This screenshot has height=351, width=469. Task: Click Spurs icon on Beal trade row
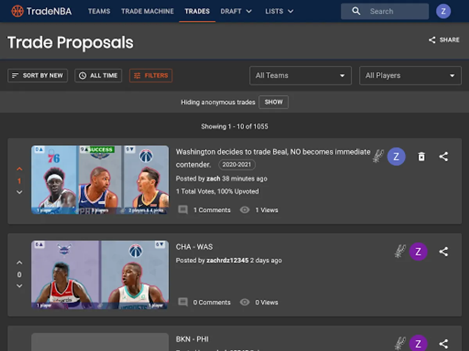pyautogui.click(x=378, y=156)
